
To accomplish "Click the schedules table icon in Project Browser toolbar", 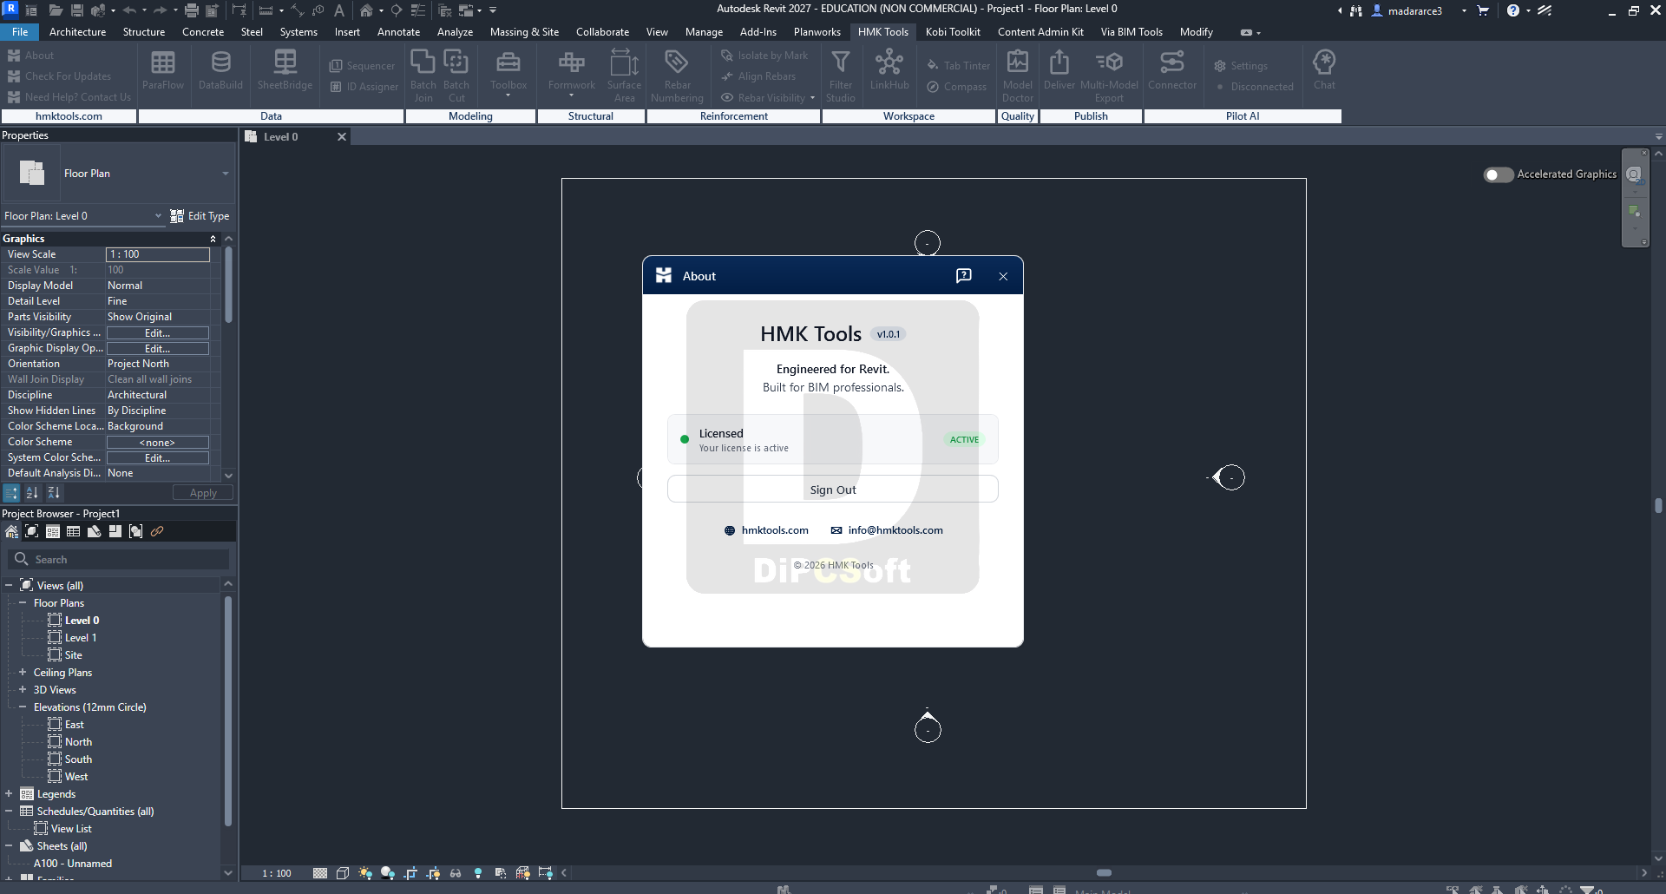I will [74, 531].
